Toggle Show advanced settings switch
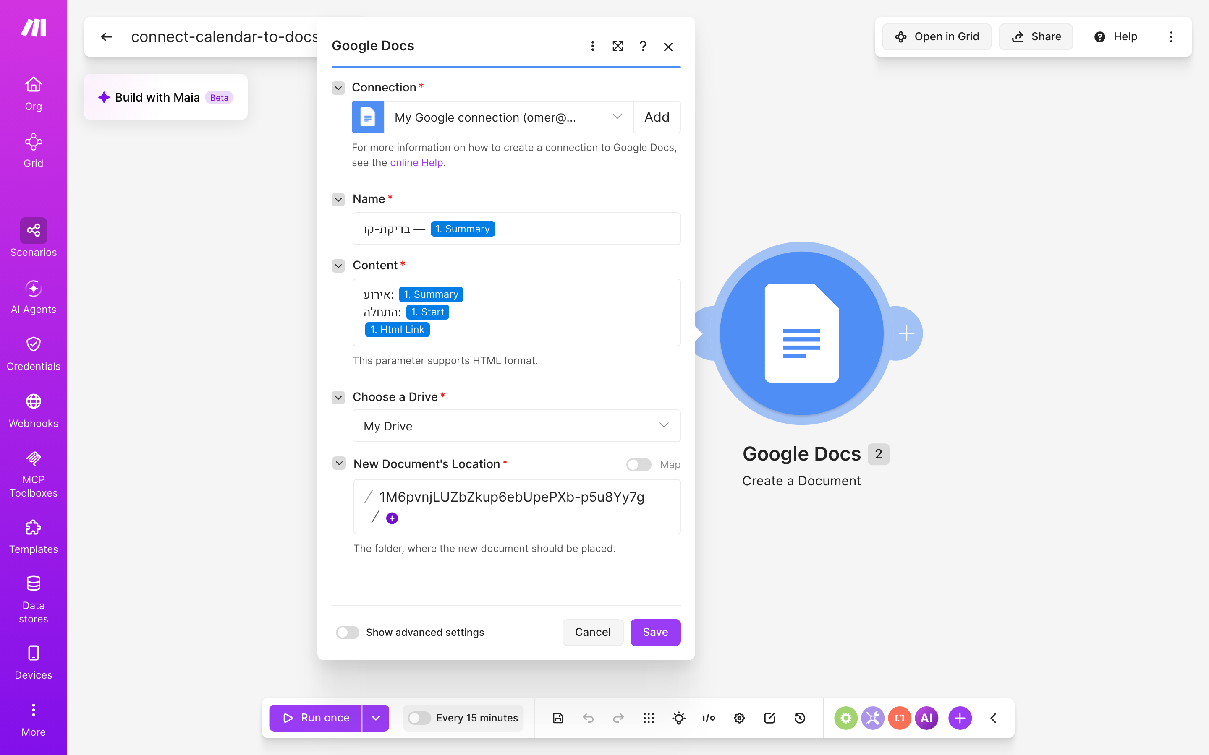1209x755 pixels. point(347,632)
